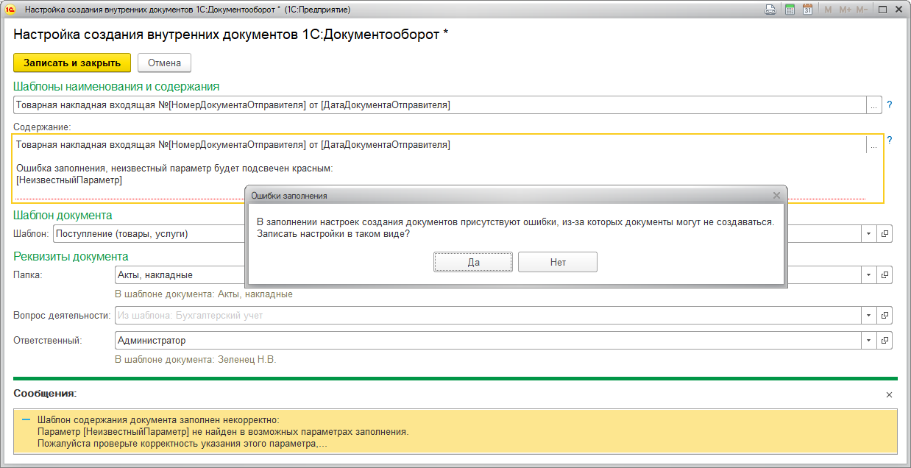This screenshot has height=468, width=911.
Task: Click the text 'В шаблоне документа: Зеленец Н.В.'
Action: (x=195, y=360)
